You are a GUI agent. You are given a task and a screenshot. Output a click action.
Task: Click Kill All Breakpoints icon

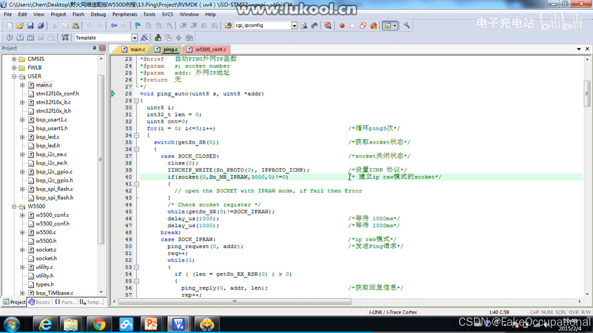[x=374, y=26]
